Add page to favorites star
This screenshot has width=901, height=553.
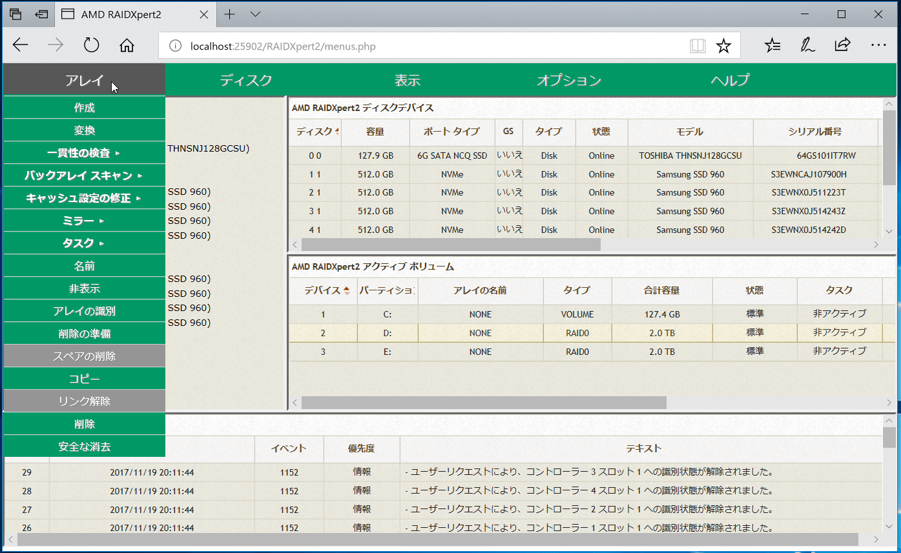coord(724,46)
